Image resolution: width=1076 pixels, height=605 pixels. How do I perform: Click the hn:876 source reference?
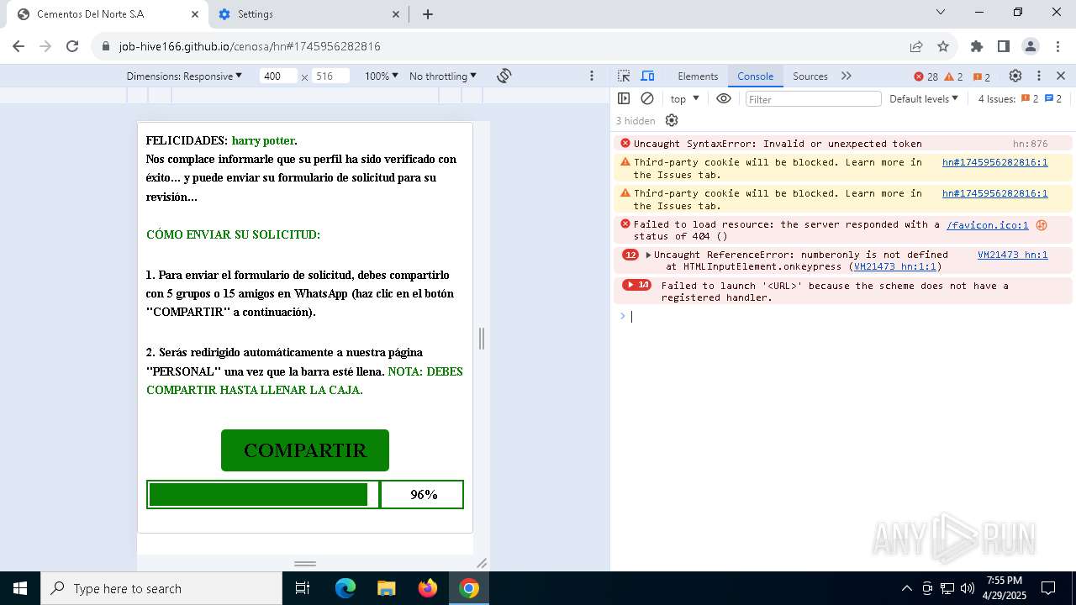point(1030,144)
